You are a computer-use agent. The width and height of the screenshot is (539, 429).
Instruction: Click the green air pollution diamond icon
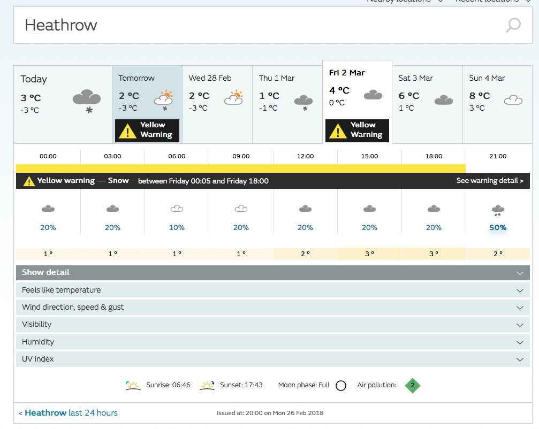(412, 385)
